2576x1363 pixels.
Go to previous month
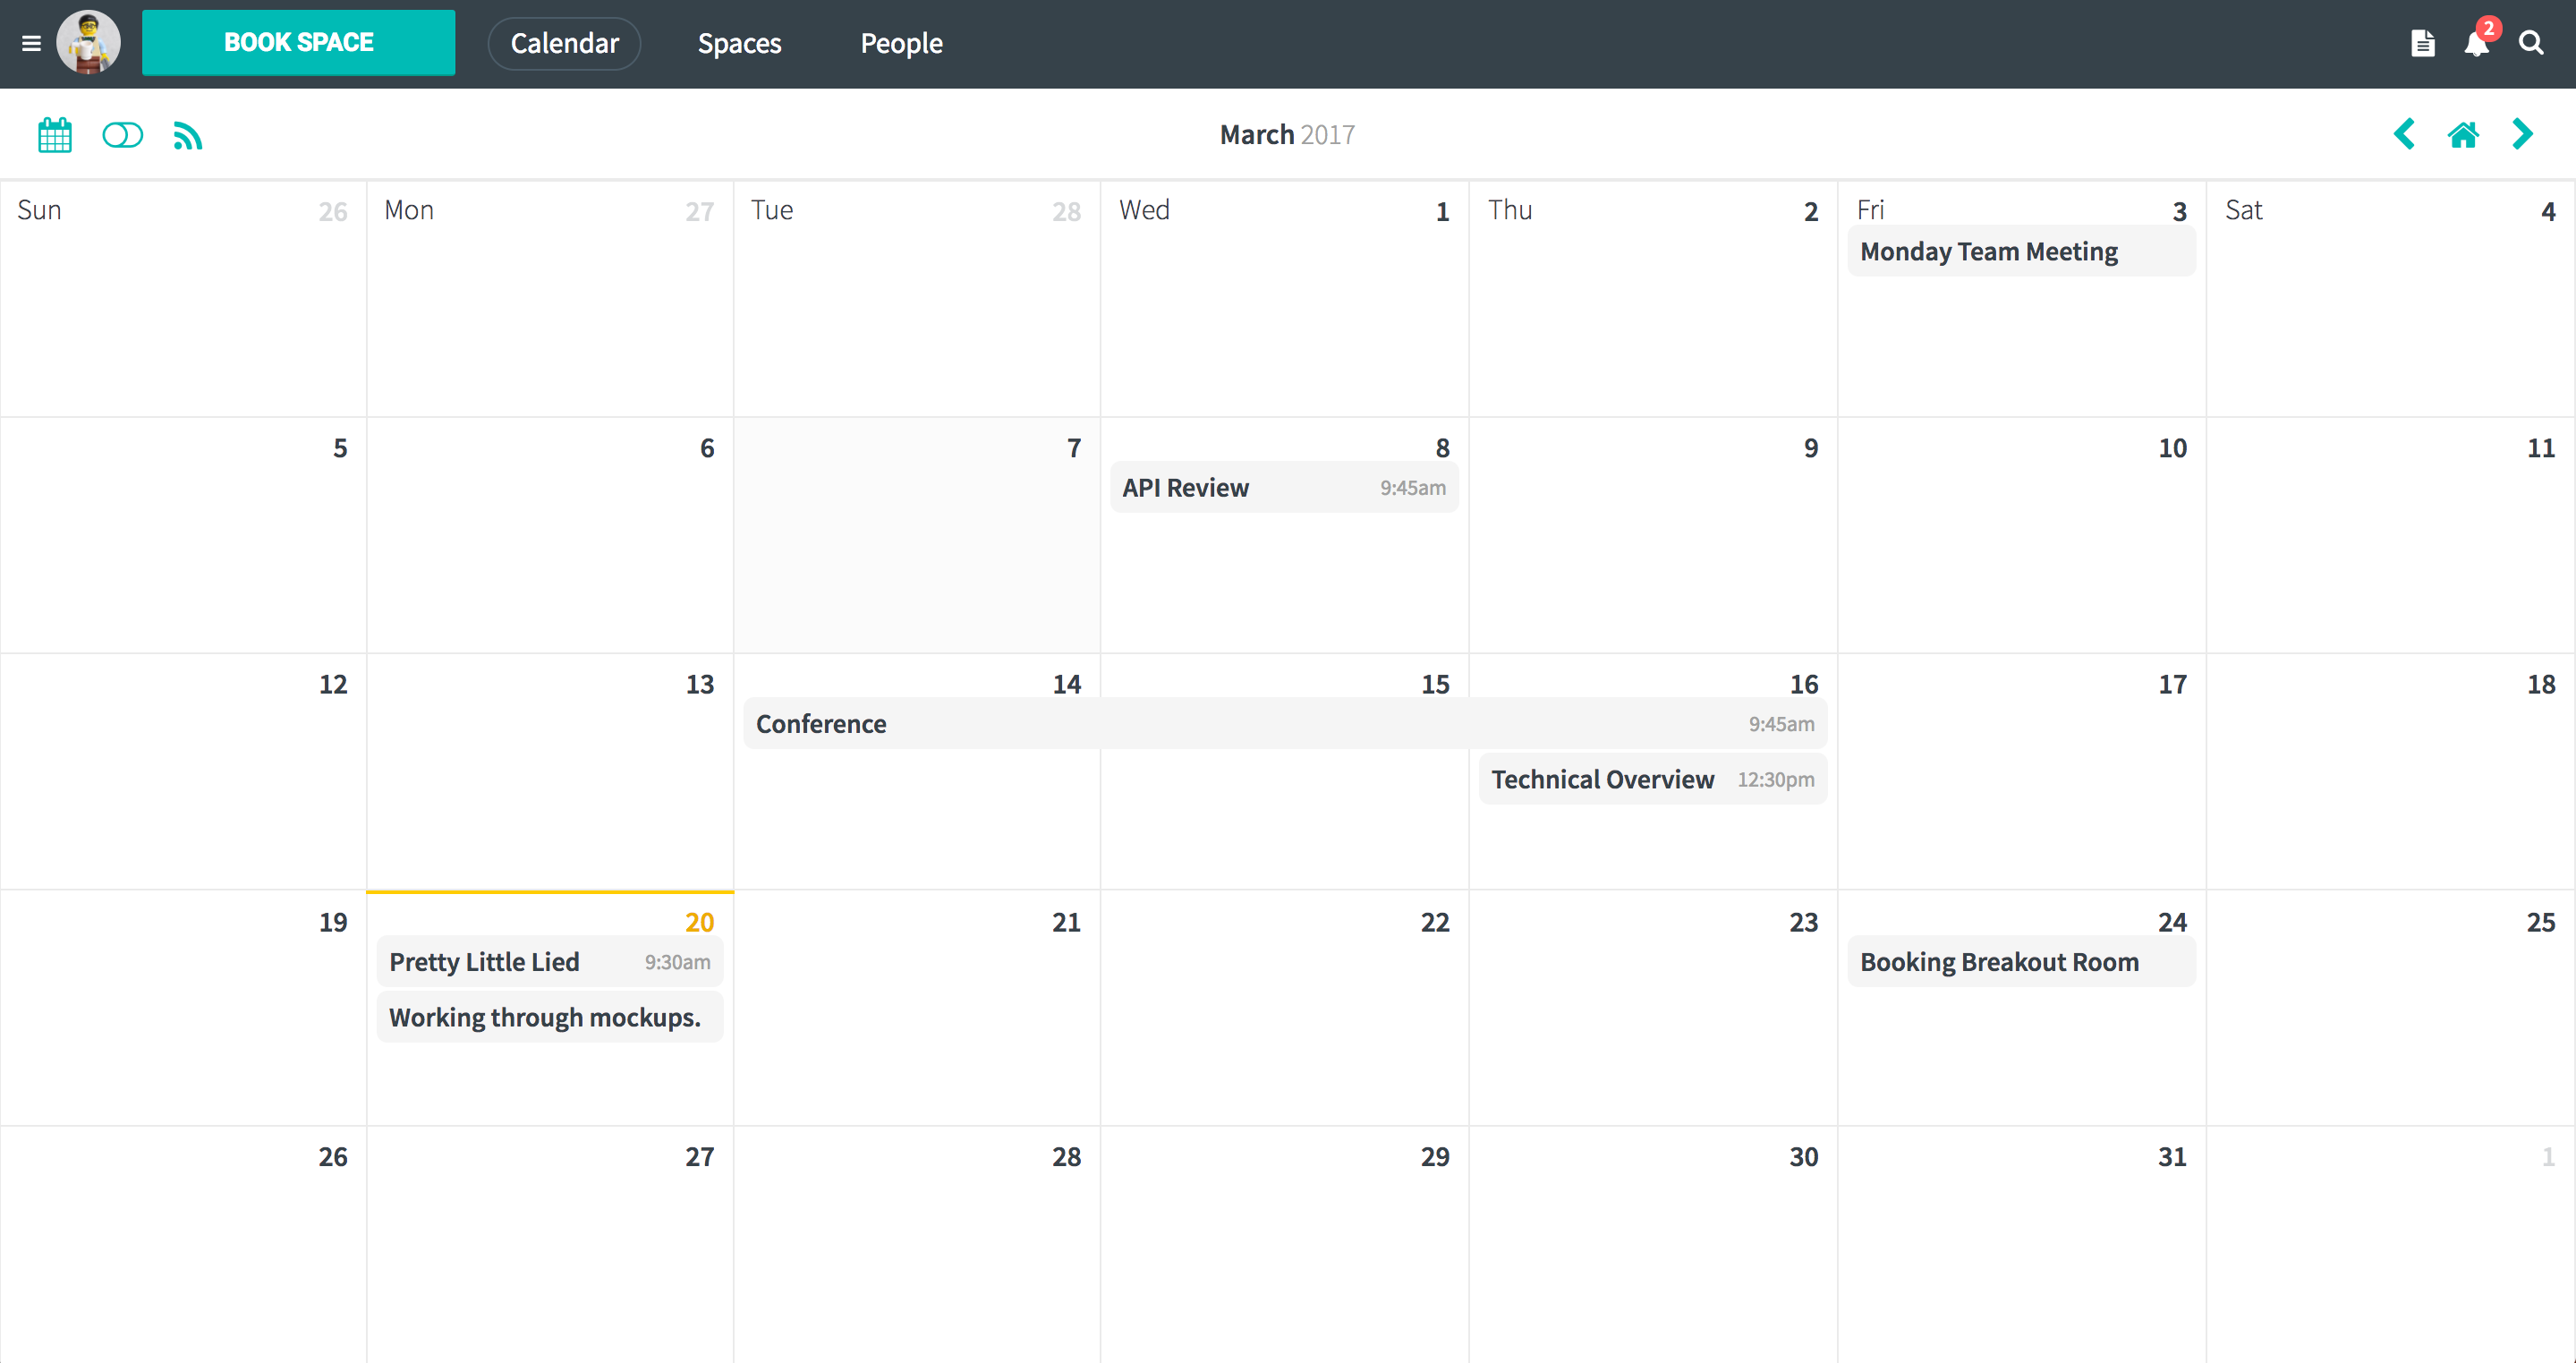coord(2405,134)
